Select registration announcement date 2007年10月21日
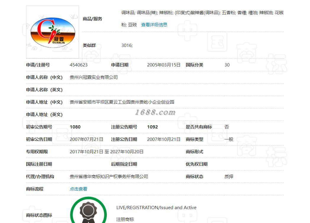 pos(164,139)
